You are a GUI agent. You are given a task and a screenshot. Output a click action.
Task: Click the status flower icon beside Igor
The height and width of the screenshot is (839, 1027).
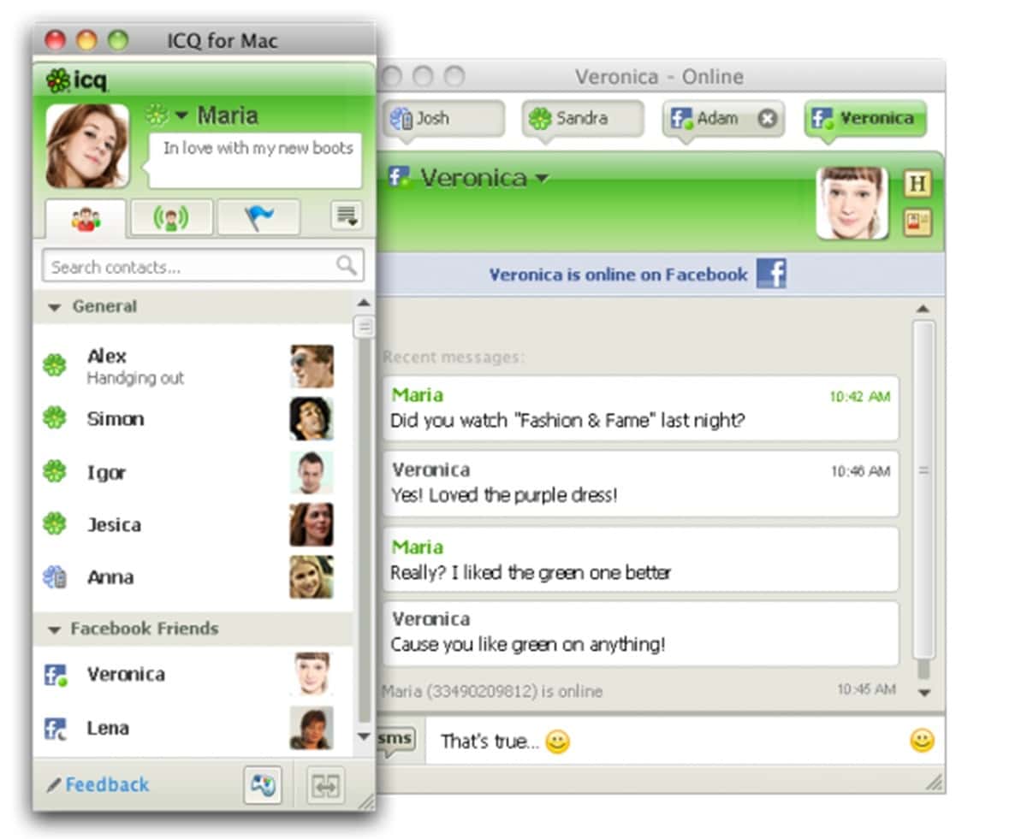point(55,471)
